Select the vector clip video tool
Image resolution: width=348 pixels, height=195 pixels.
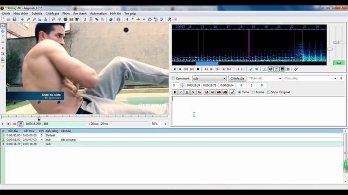point(3,59)
